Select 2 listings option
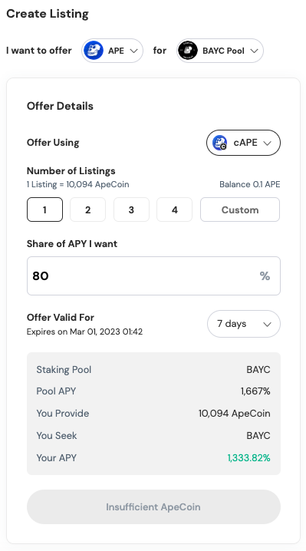This screenshot has height=551, width=306. (88, 210)
